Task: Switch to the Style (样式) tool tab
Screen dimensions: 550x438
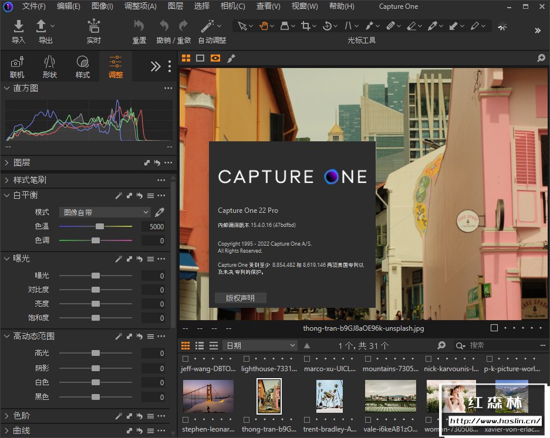Action: click(83, 66)
